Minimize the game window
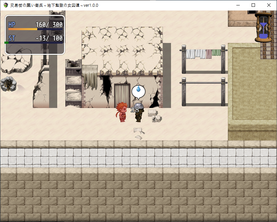Viewport: 277px width, 222px height. pos(238,5)
